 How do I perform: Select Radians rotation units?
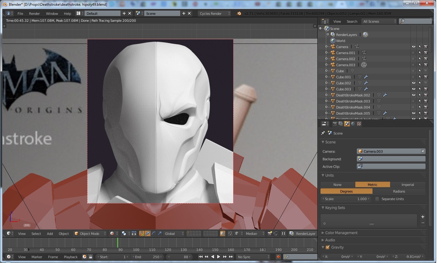click(399, 191)
